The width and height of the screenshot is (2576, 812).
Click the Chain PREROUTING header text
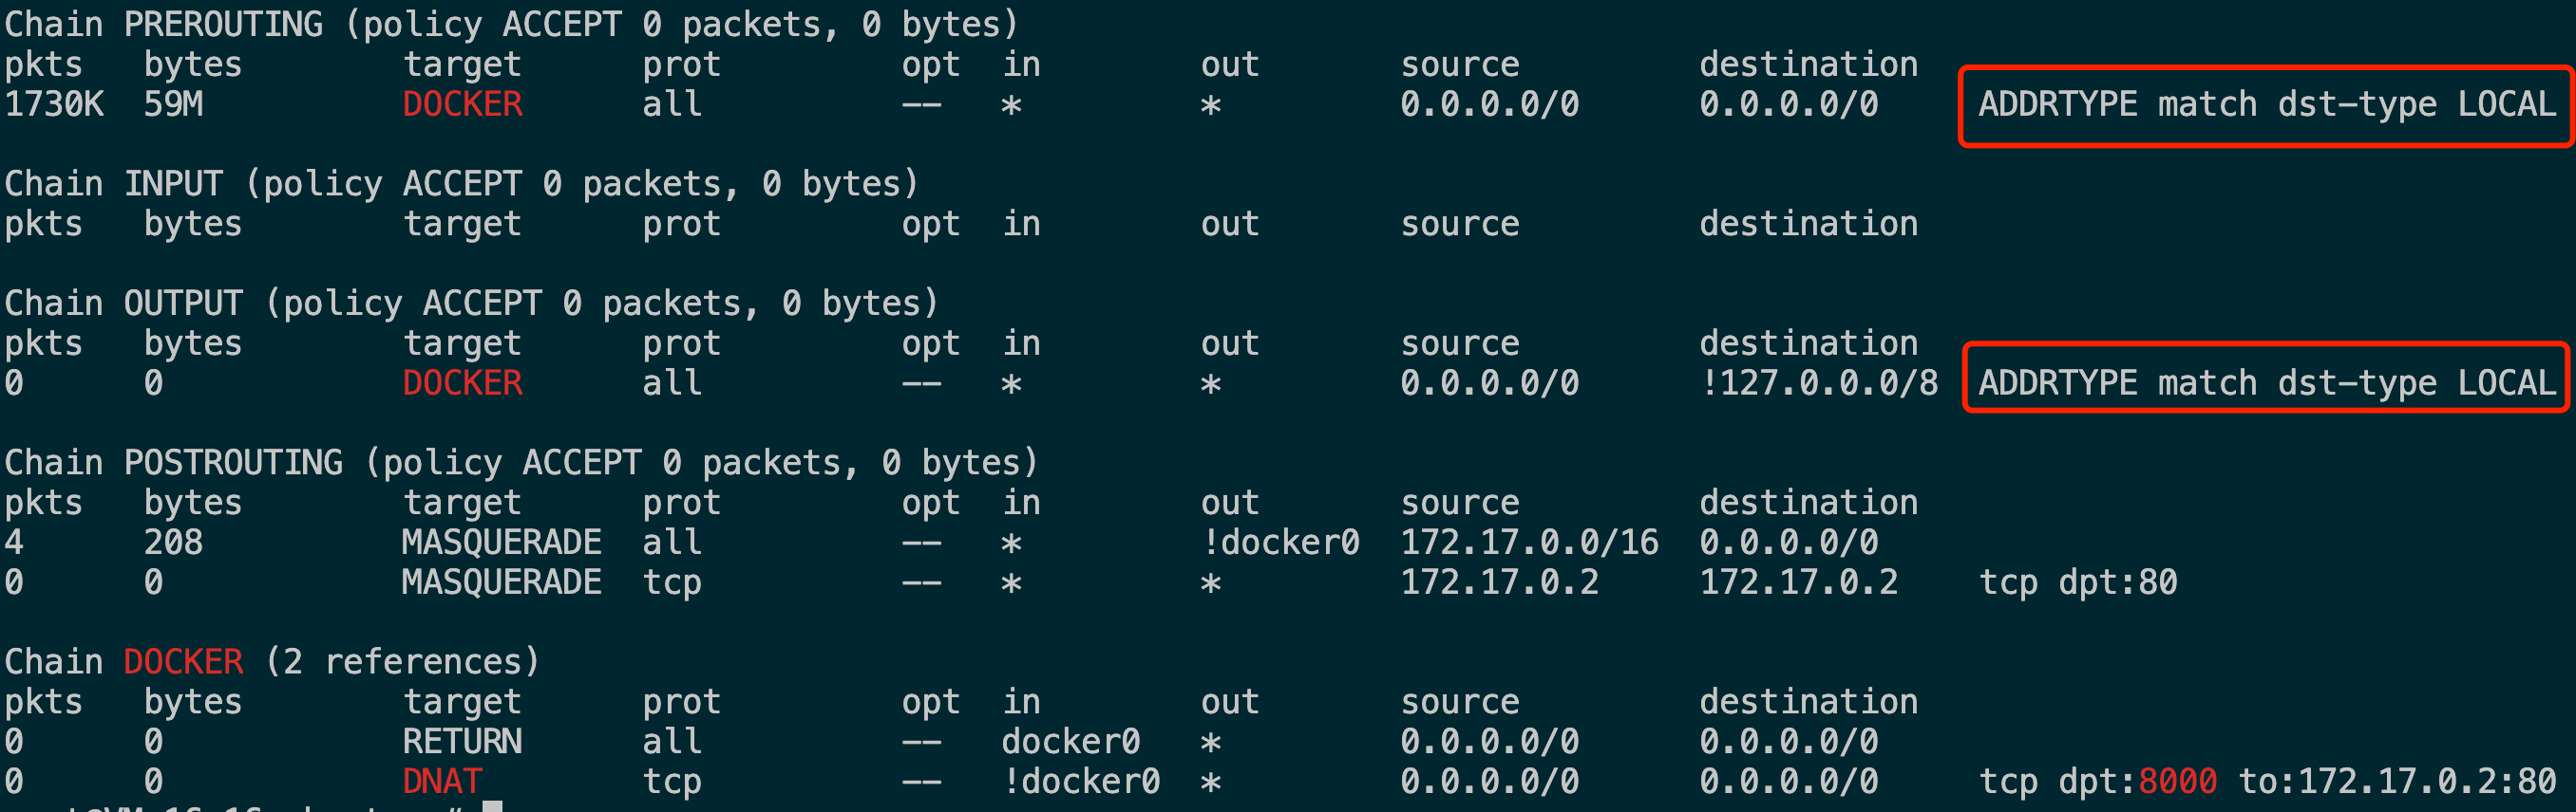510,24
